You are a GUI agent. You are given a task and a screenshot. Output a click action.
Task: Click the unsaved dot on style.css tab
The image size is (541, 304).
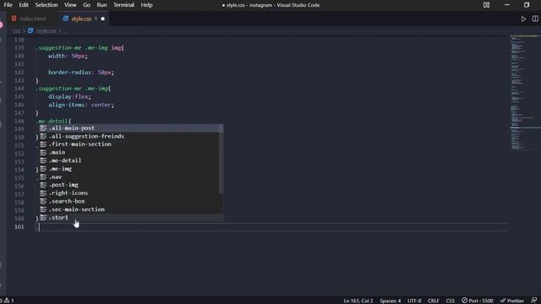click(x=103, y=19)
